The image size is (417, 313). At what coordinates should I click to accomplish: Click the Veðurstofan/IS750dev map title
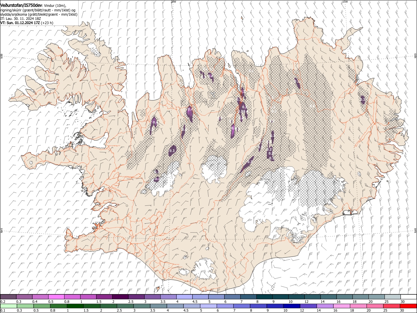point(21,6)
